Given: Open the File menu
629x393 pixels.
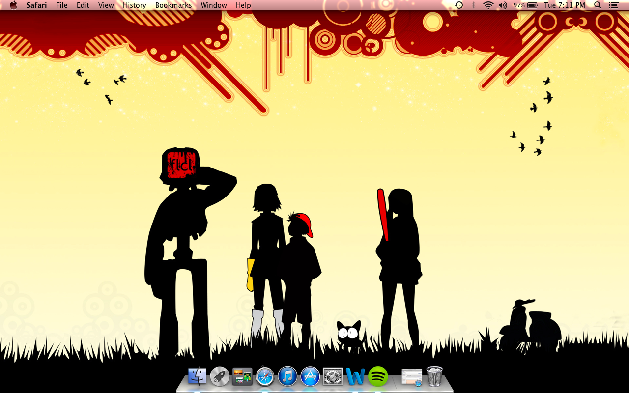Looking at the screenshot, I should pyautogui.click(x=62, y=5).
